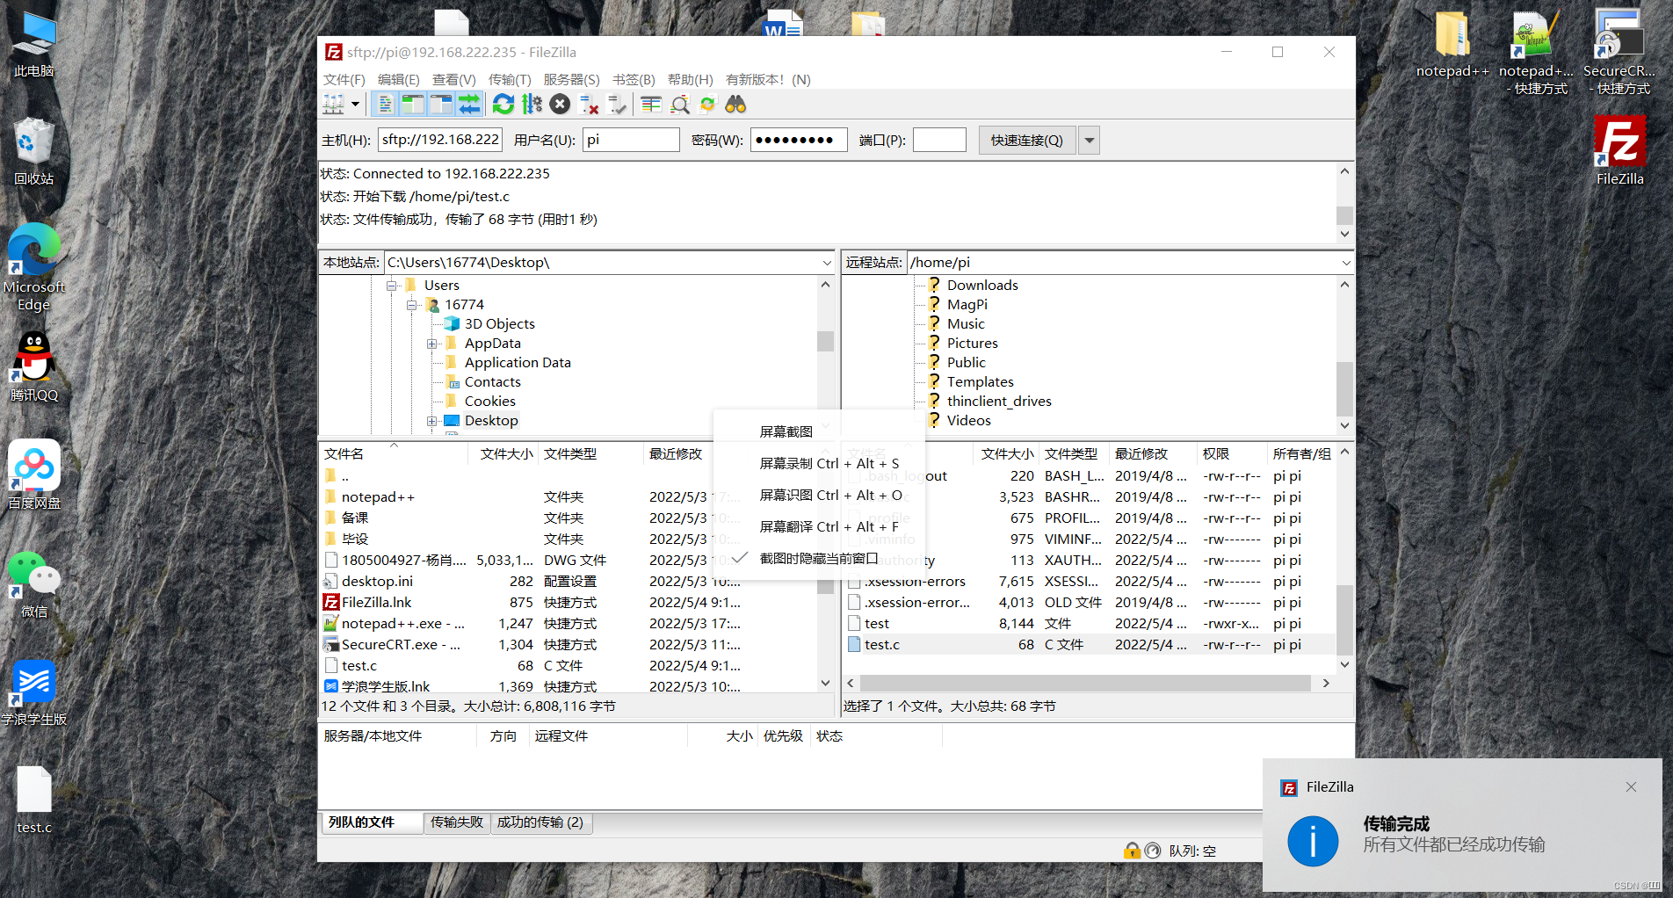
Task: Reconnect to the last server
Action: [618, 105]
